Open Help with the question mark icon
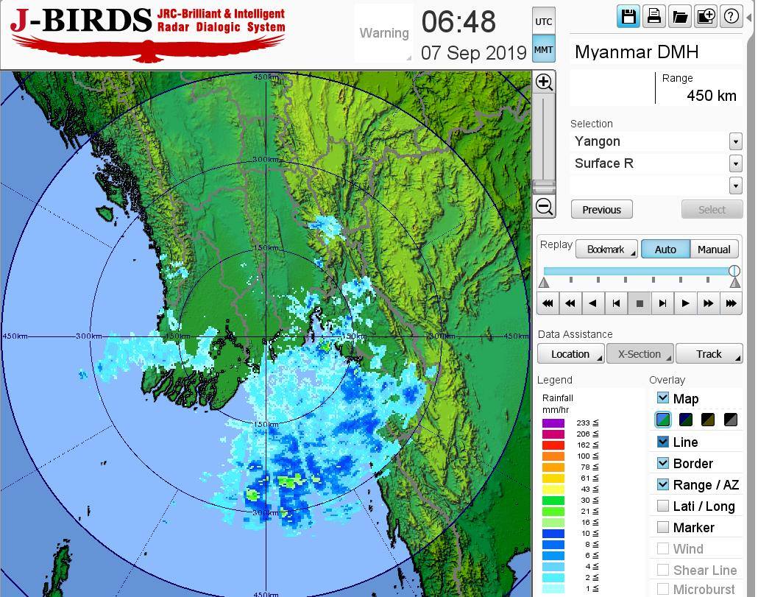This screenshot has height=597, width=758. click(x=731, y=16)
